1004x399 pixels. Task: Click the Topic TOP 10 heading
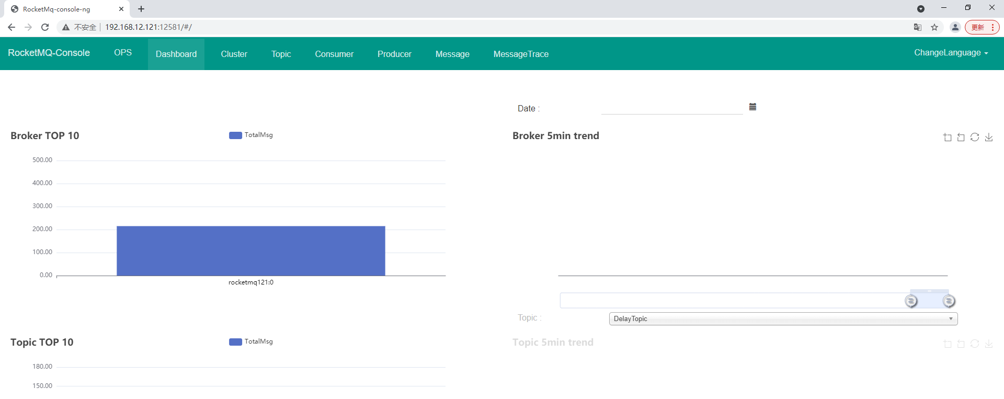[42, 343]
